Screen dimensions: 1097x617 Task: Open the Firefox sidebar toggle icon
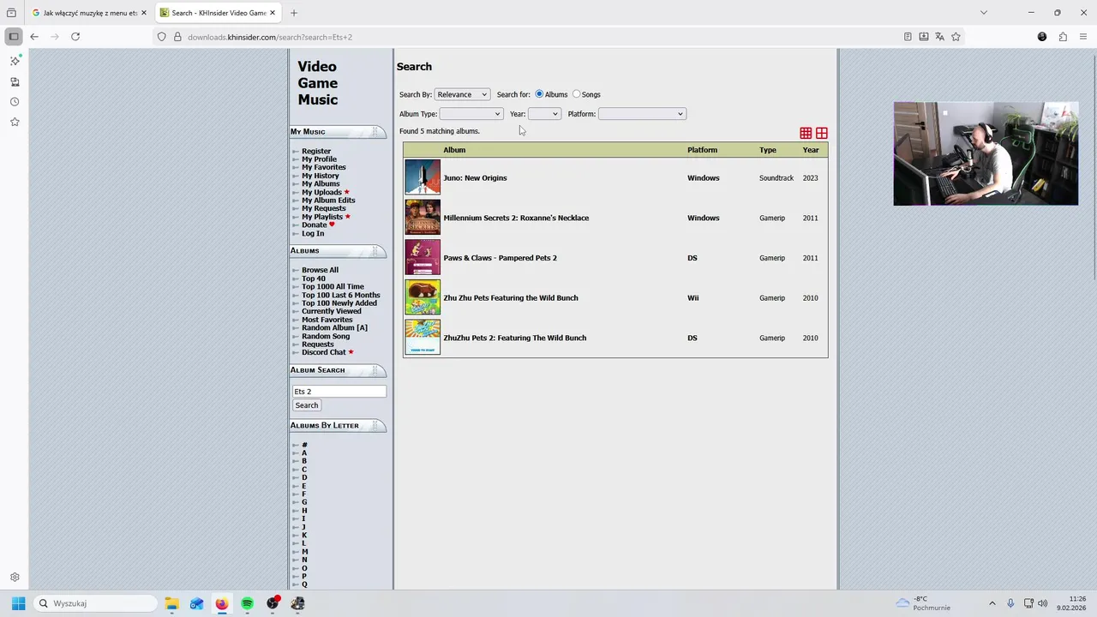click(13, 37)
